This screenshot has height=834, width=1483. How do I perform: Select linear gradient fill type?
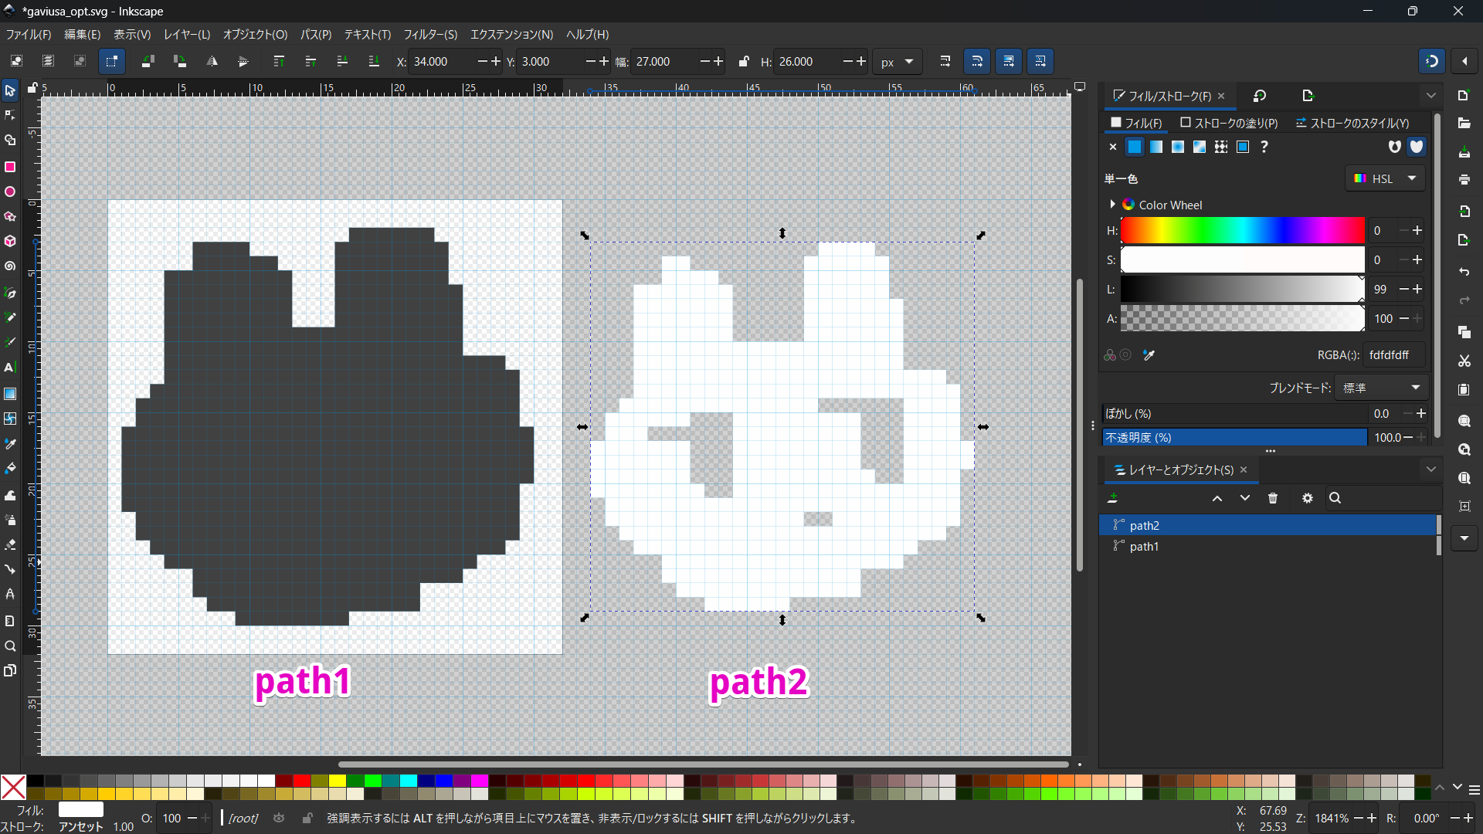tap(1156, 147)
